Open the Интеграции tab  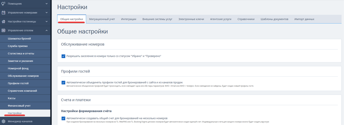(x=129, y=19)
